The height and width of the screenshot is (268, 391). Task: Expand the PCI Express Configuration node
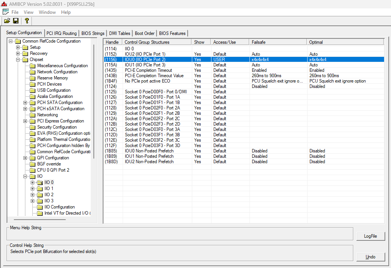25,121
